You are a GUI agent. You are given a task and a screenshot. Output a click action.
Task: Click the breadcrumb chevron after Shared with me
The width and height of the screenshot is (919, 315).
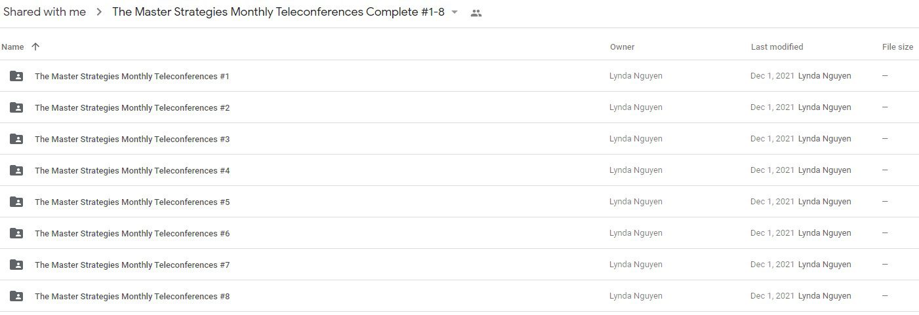coord(99,12)
